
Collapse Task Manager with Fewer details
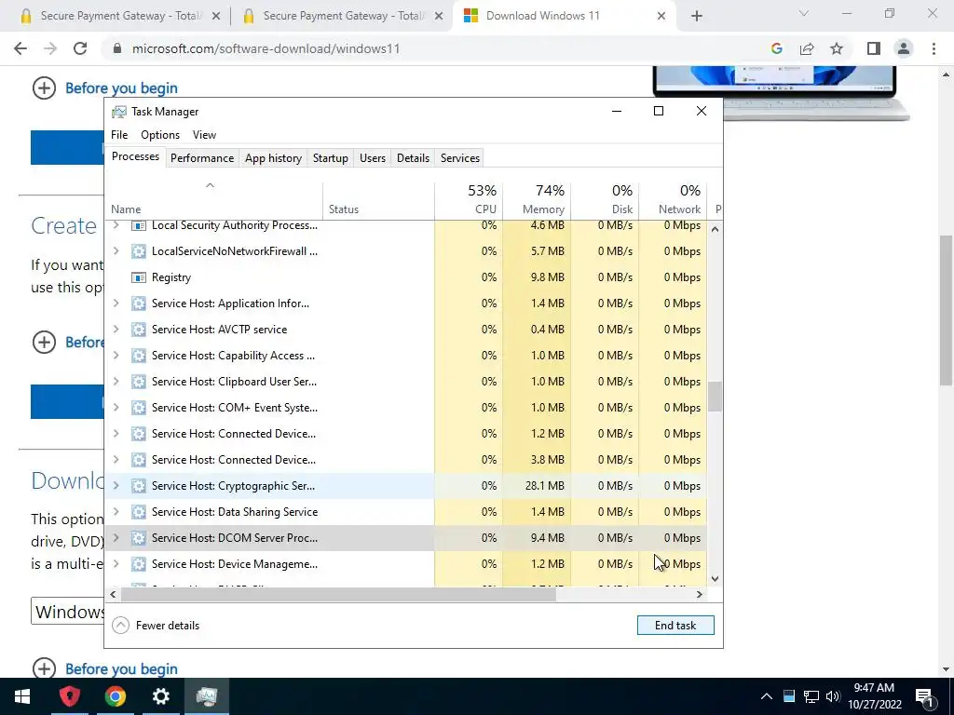157,625
